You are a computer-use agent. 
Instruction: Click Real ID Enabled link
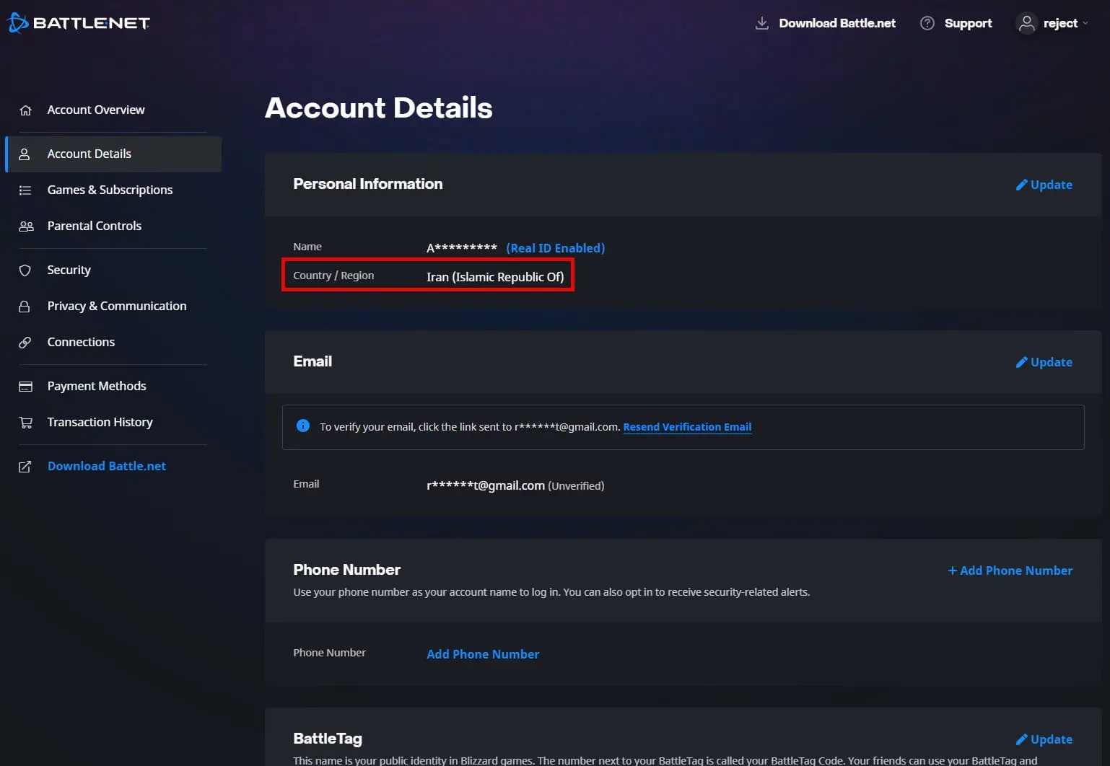(555, 248)
